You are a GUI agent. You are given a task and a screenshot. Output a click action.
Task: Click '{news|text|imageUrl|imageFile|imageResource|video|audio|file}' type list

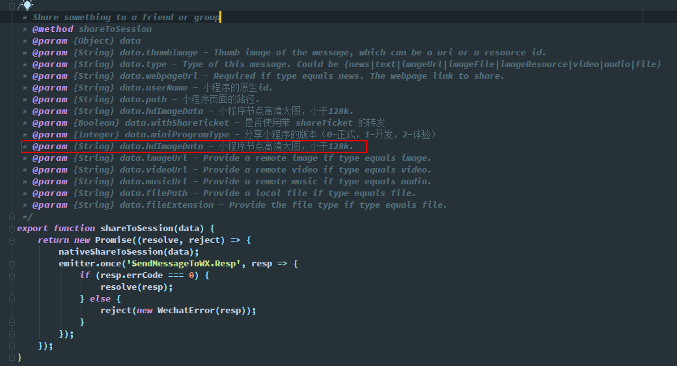(502, 64)
